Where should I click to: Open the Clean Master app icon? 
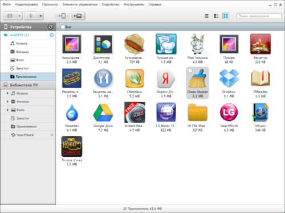click(x=197, y=78)
